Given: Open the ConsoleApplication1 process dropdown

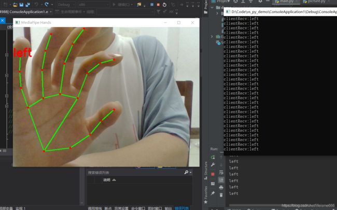Looking at the screenshot, I should point(26,12).
